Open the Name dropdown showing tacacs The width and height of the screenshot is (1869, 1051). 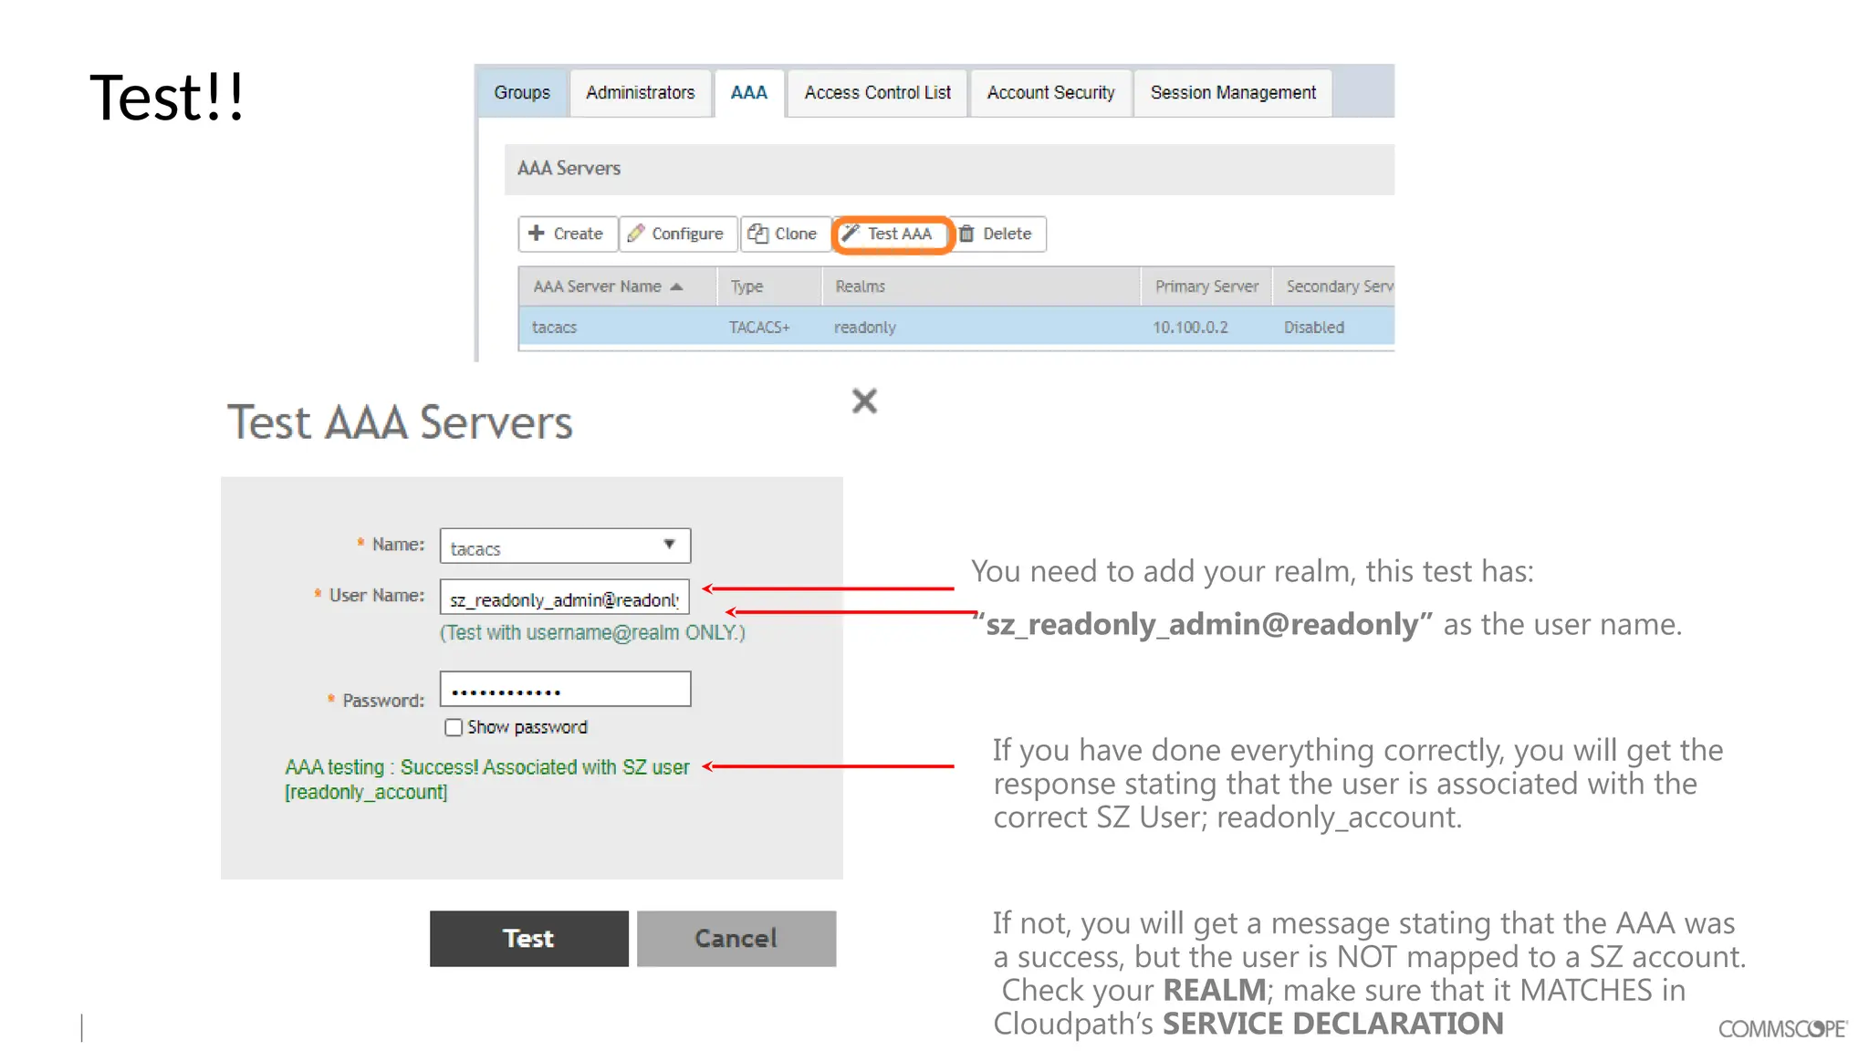565,546
